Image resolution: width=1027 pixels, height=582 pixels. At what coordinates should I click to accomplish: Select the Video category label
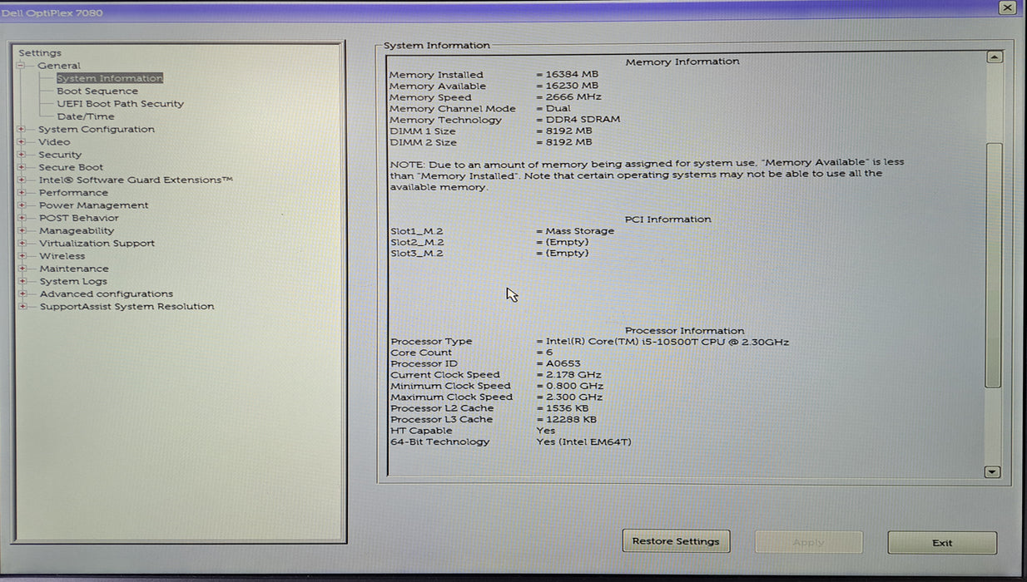[54, 142]
